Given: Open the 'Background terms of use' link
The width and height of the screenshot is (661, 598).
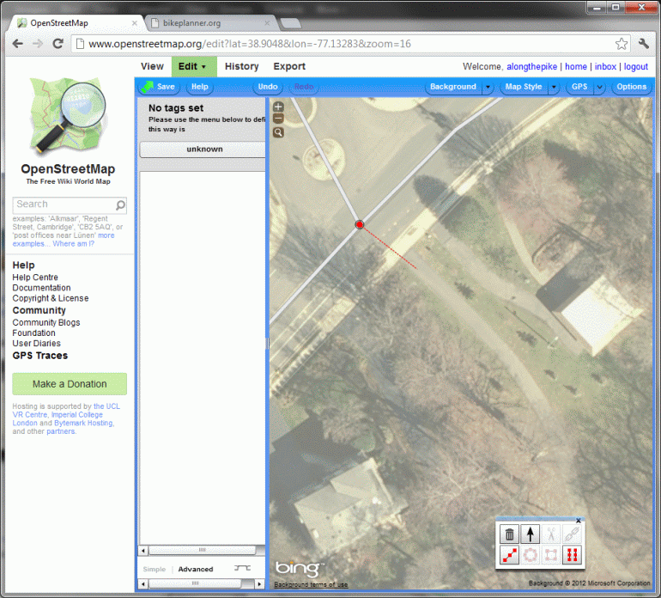Looking at the screenshot, I should point(311,584).
